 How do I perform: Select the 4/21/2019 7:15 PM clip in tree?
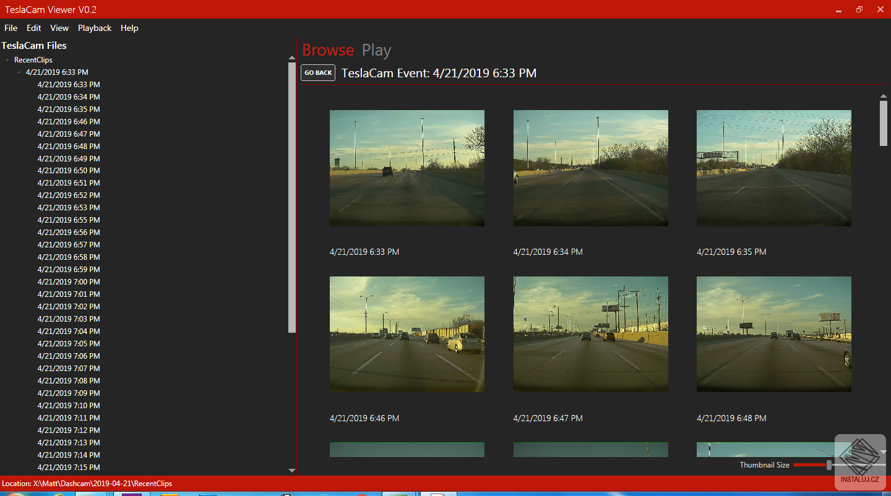68,467
